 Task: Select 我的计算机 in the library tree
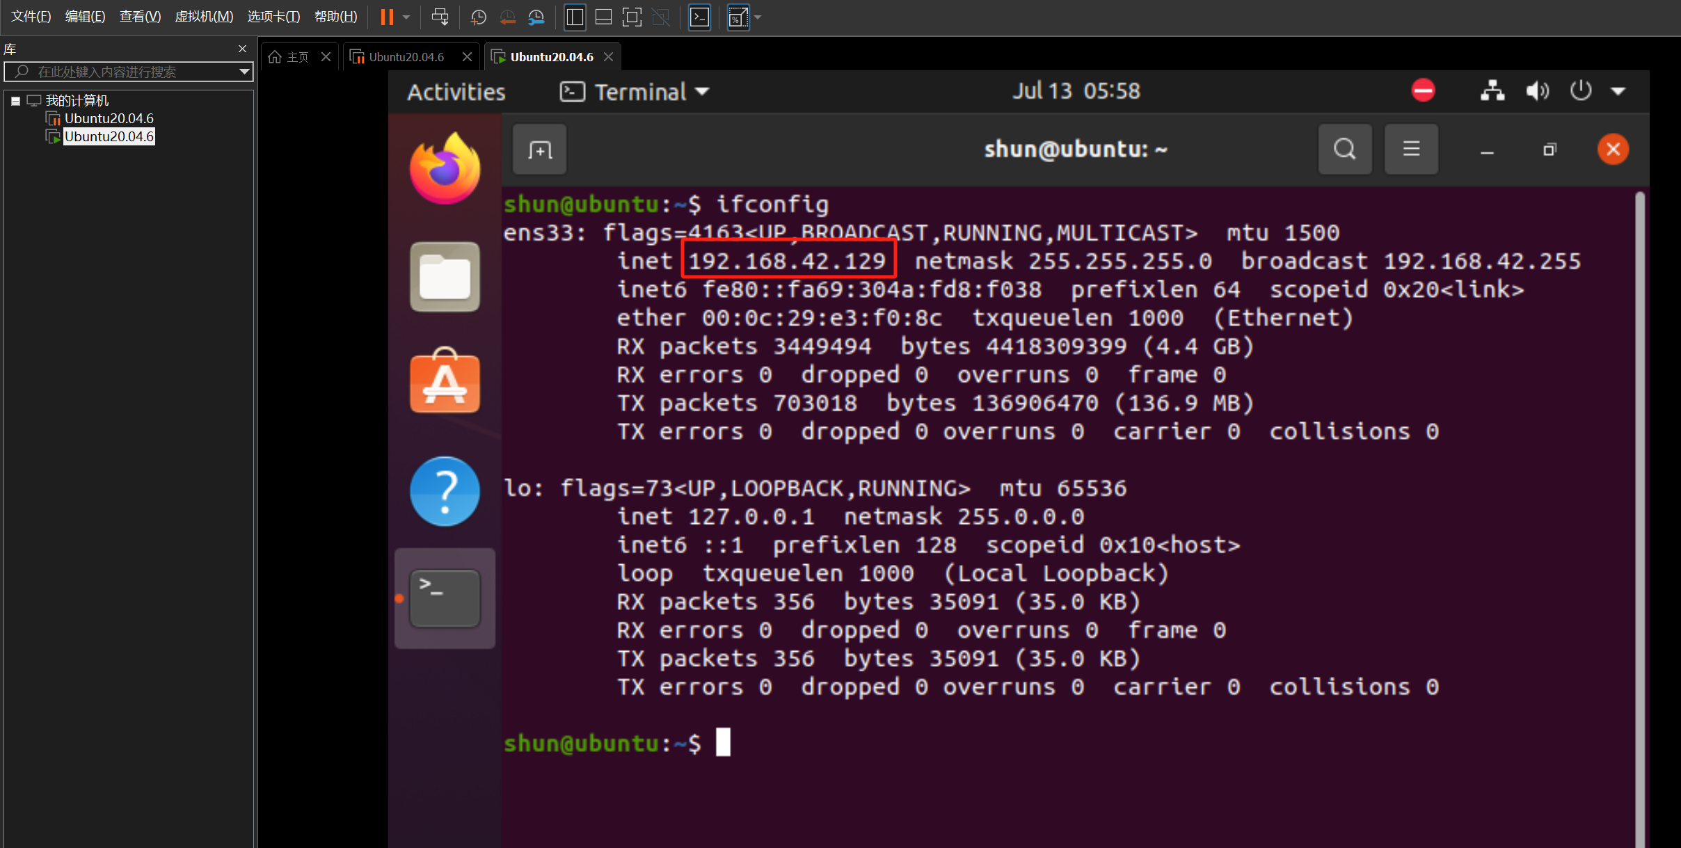click(x=77, y=101)
